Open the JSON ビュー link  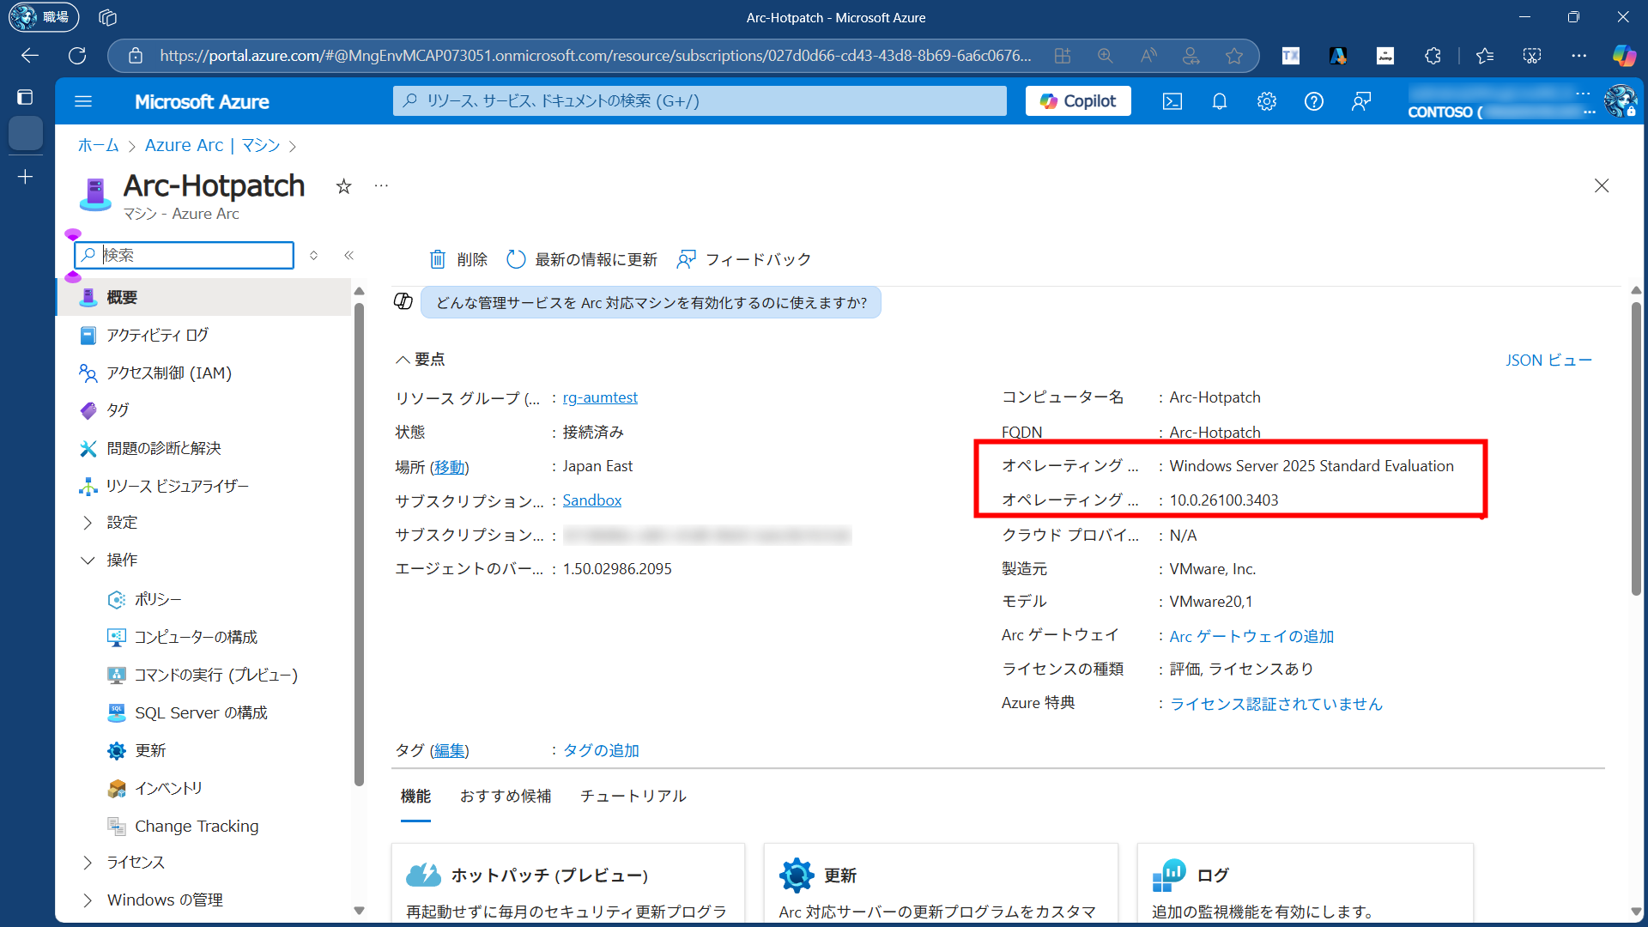[x=1548, y=360]
